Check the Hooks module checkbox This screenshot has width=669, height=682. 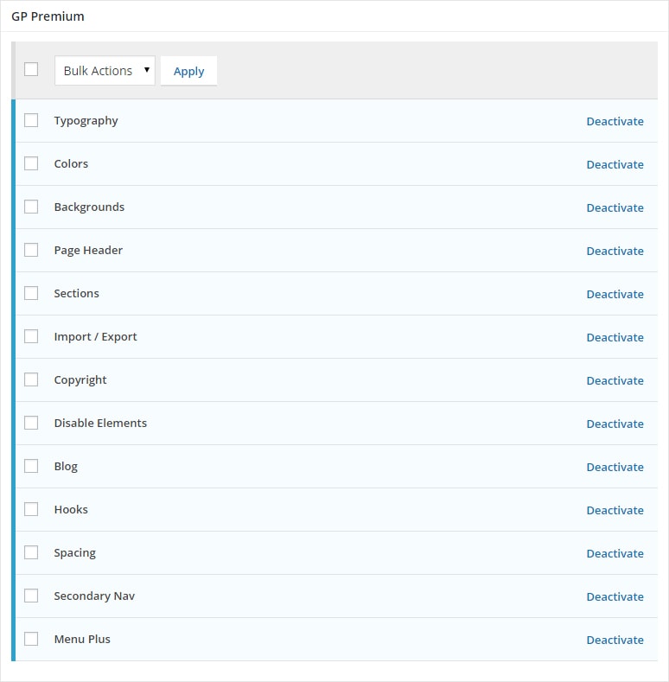[x=31, y=509]
